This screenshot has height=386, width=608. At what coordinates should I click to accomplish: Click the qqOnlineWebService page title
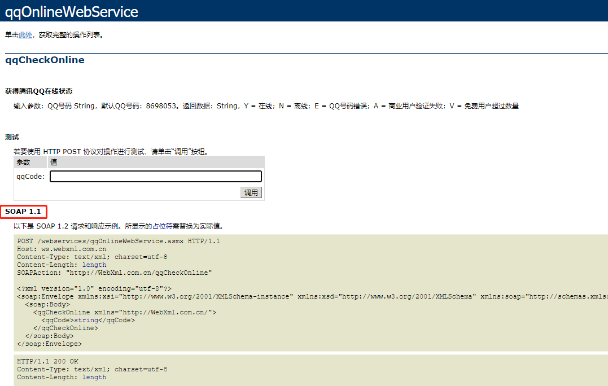coord(71,12)
